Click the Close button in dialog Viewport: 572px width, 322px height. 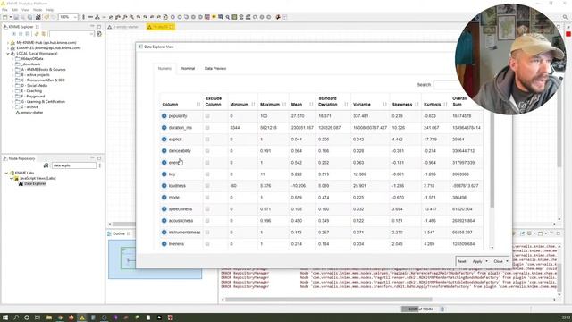click(x=498, y=261)
